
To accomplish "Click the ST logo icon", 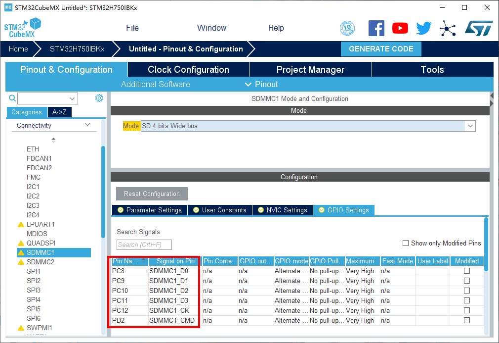I will [x=478, y=28].
